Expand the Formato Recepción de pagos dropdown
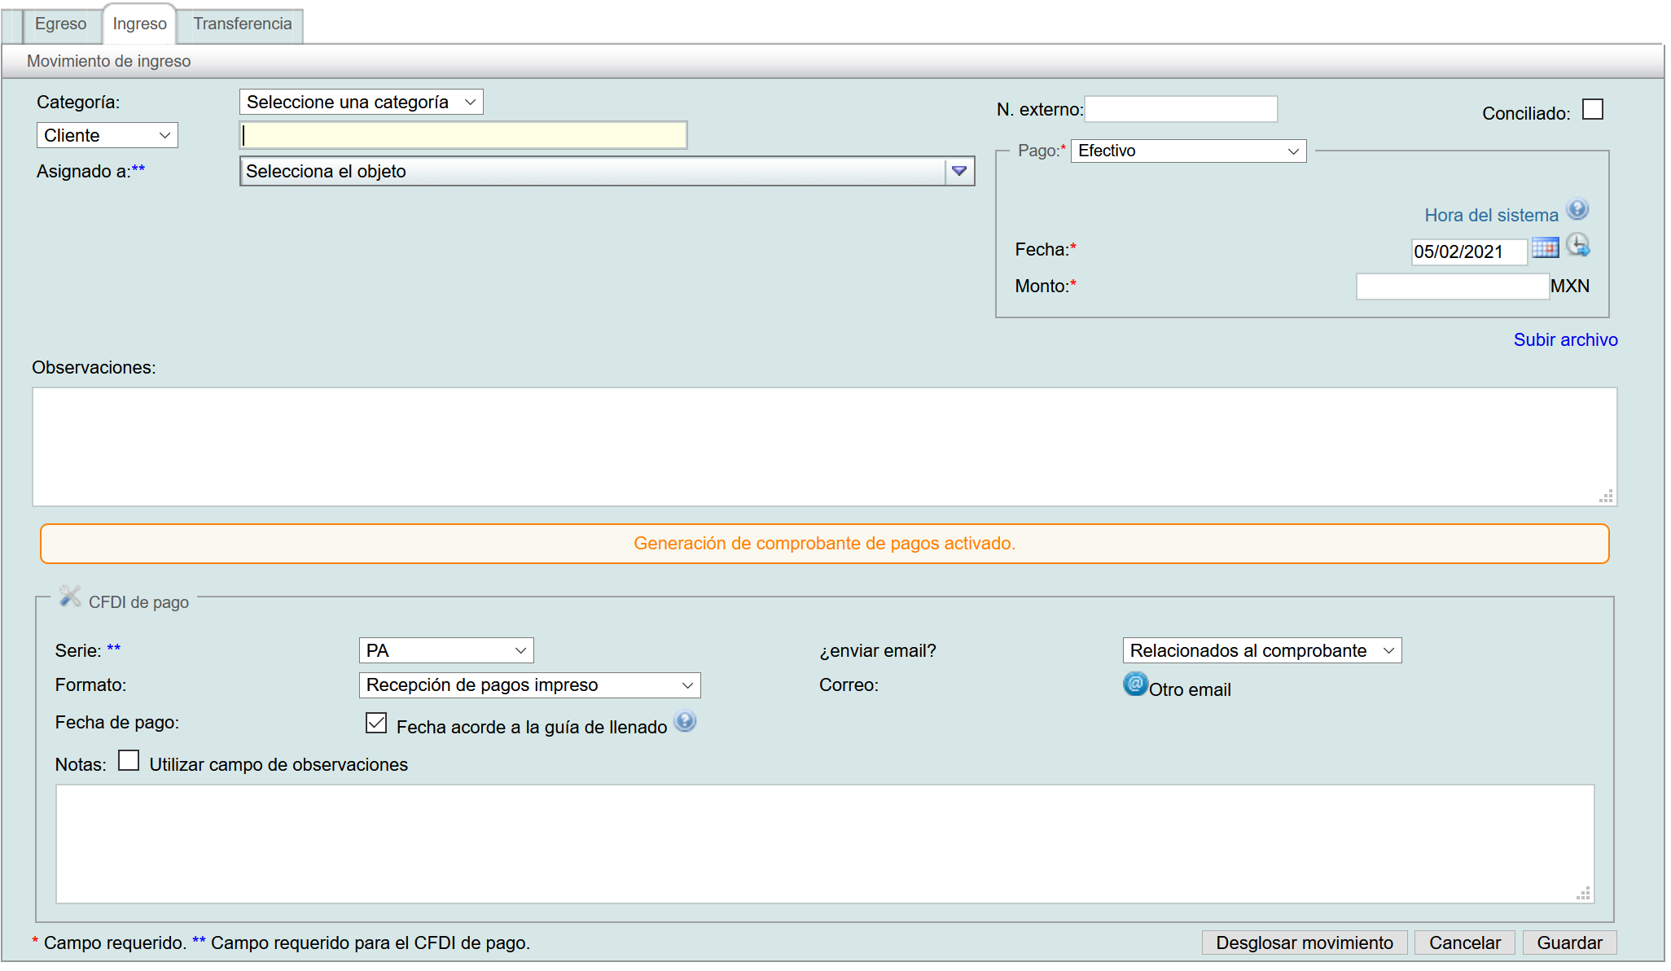This screenshot has height=971, width=1671. (529, 685)
